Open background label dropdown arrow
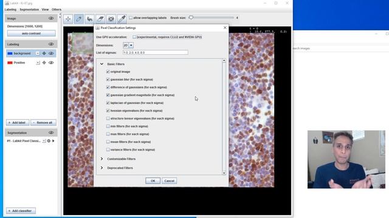The image size is (389, 218). [38, 53]
